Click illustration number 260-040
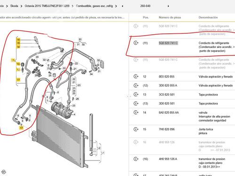235x176 pixels. click(x=145, y=6)
